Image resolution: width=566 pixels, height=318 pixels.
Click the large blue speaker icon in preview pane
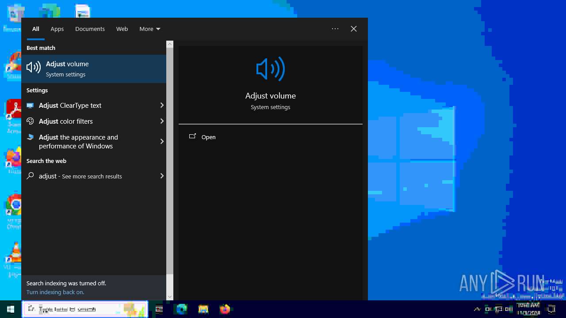tap(271, 69)
